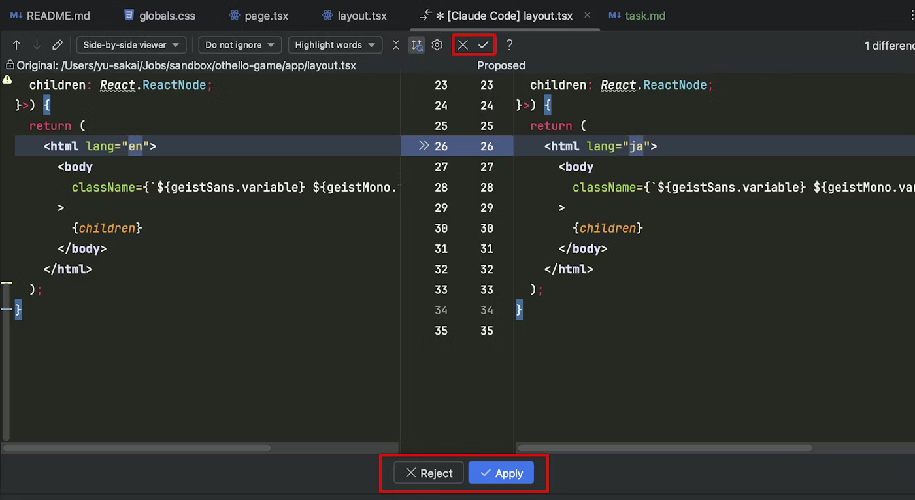The image size is (915, 500).
Task: Click the left pane horizontal scrollbar
Action: [137, 448]
